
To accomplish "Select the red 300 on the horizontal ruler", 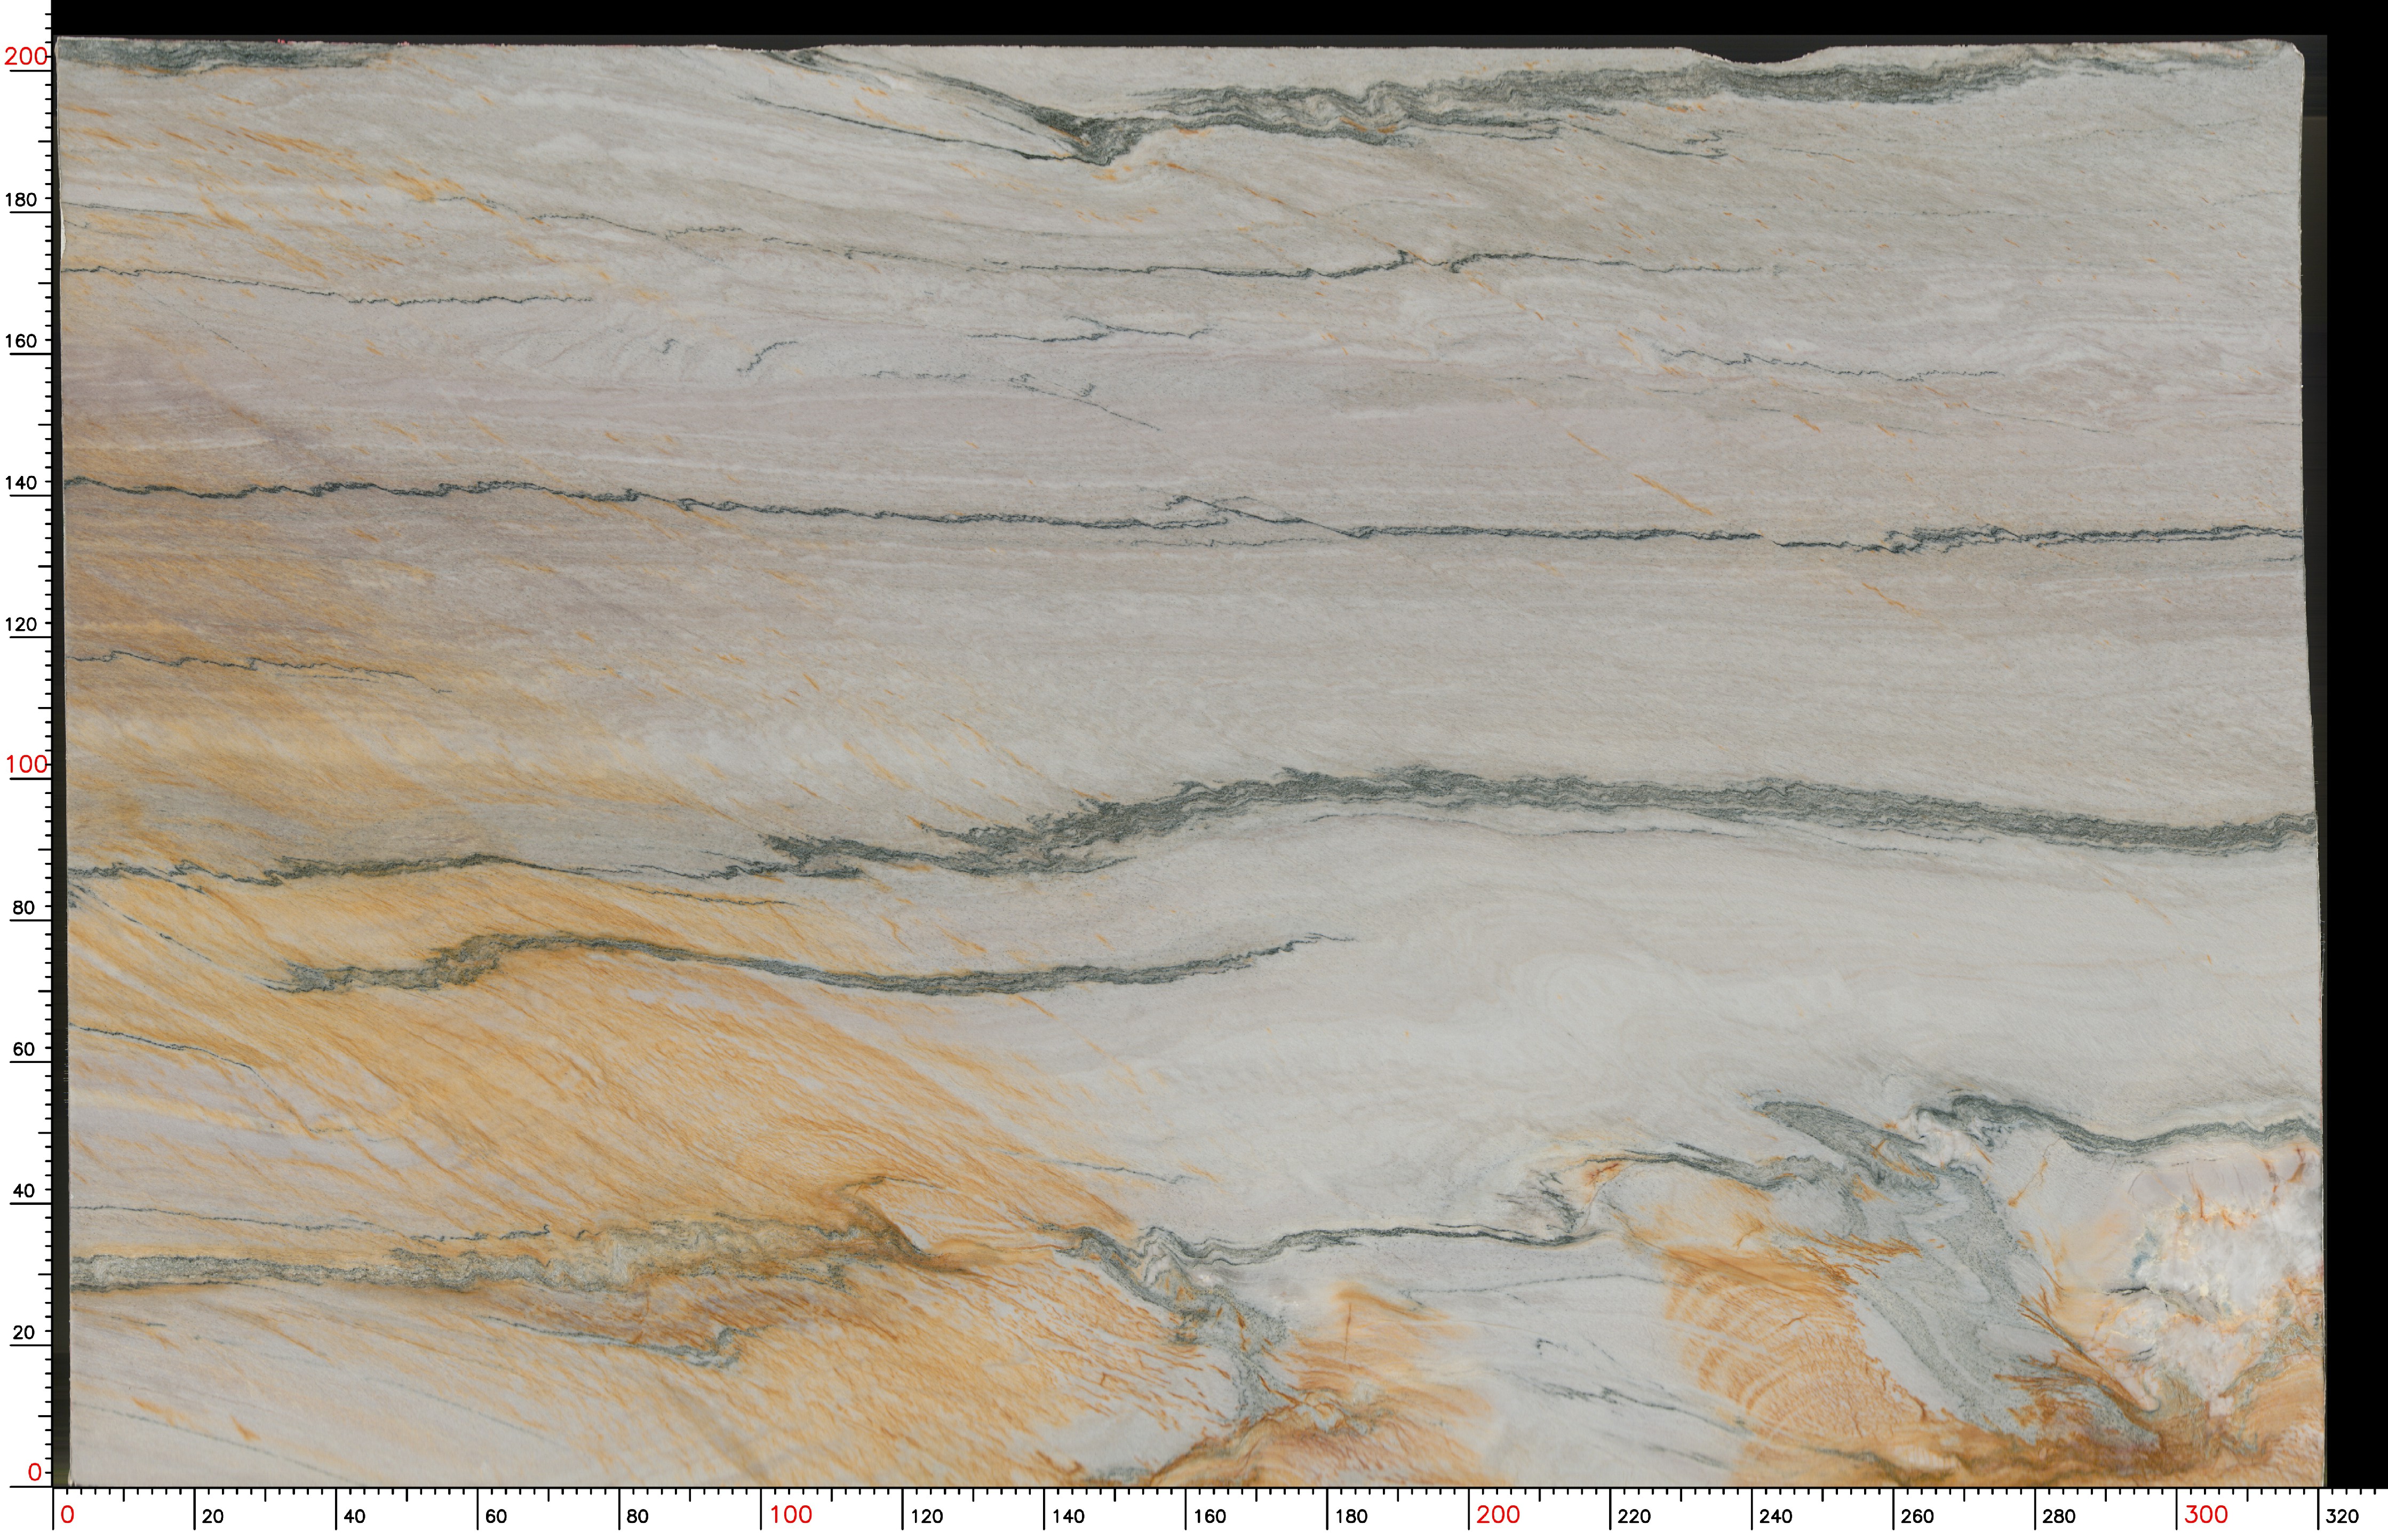I will 2205,1514.
